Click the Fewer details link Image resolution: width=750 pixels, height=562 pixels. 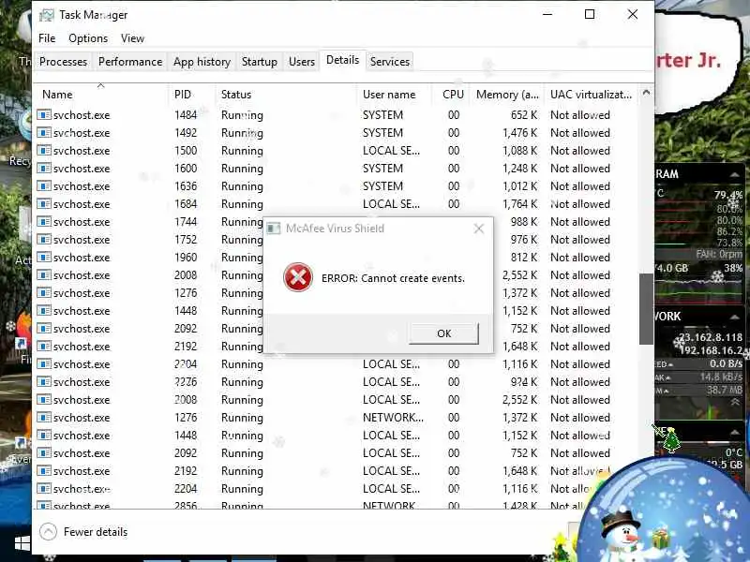pos(96,532)
